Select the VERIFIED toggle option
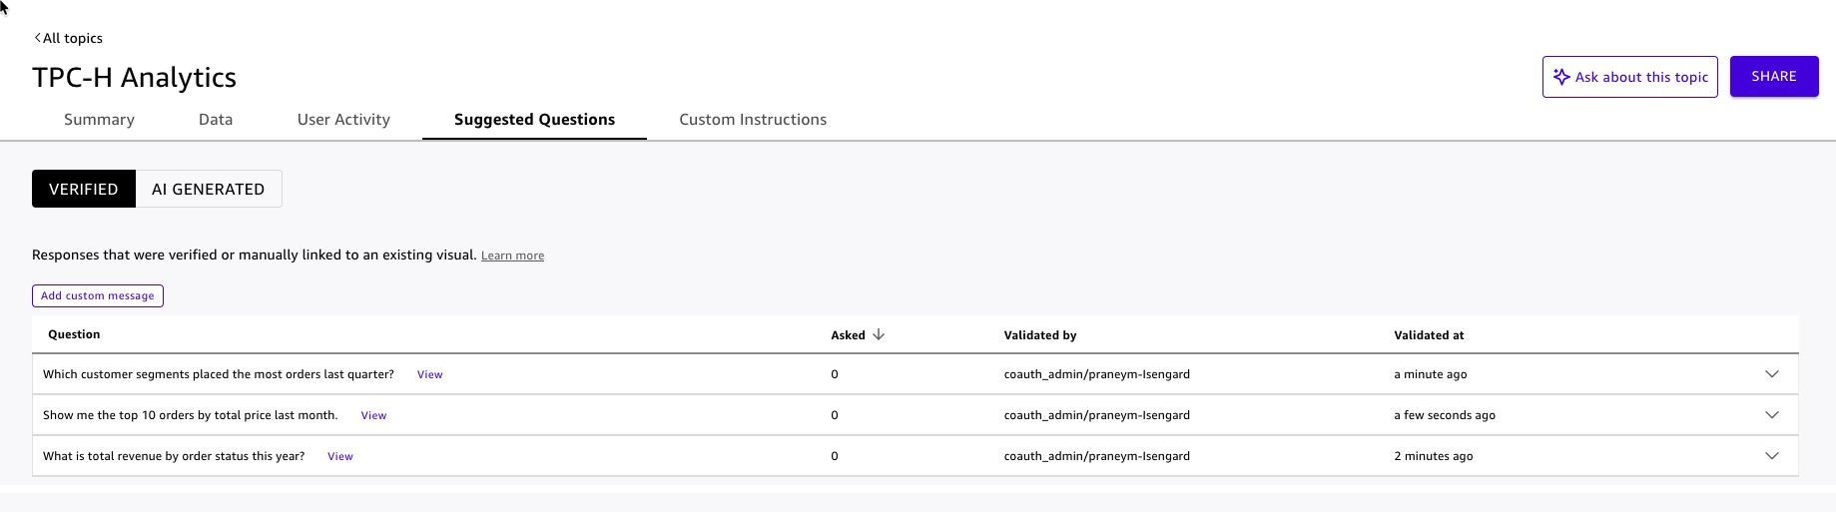 (x=84, y=190)
